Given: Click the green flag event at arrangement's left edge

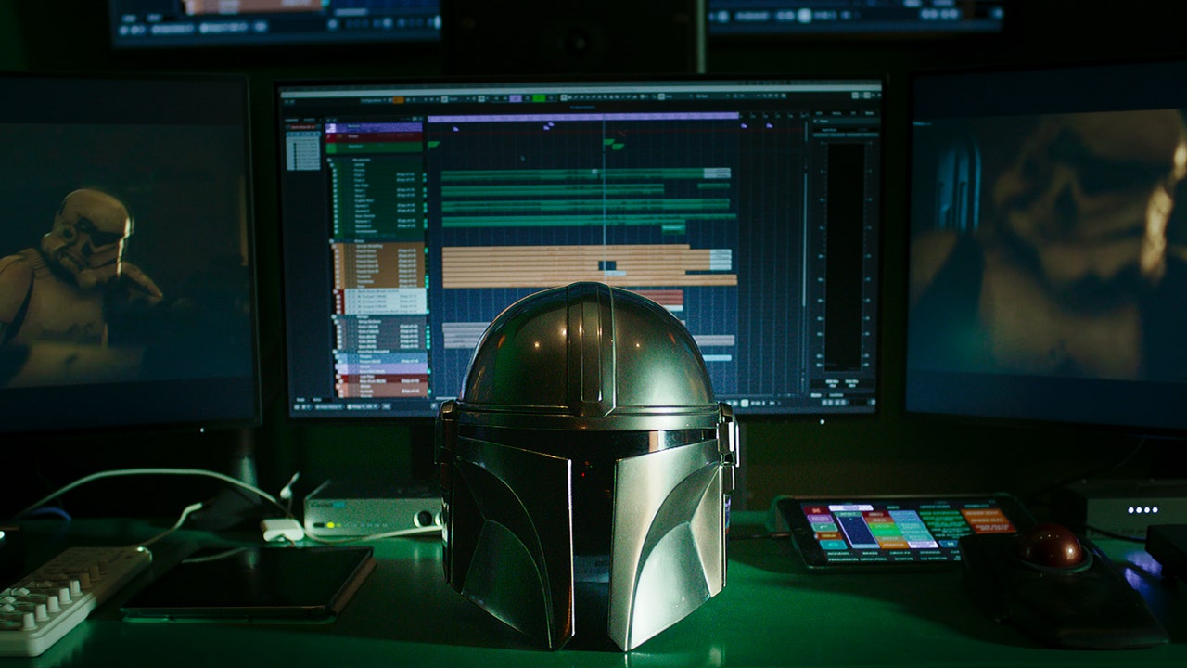Looking at the screenshot, I should pos(433,144).
